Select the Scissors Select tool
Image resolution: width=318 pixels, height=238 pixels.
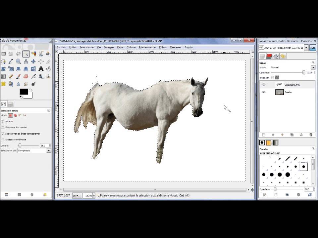[x=41, y=54]
